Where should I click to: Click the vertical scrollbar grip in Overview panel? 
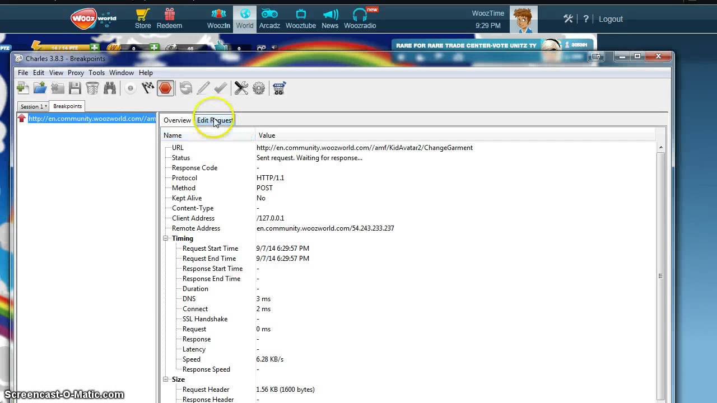[x=660, y=275]
